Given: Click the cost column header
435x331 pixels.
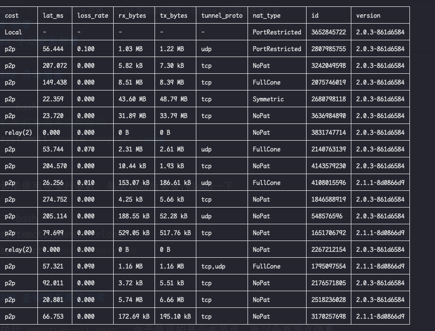Looking at the screenshot, I should [12, 15].
